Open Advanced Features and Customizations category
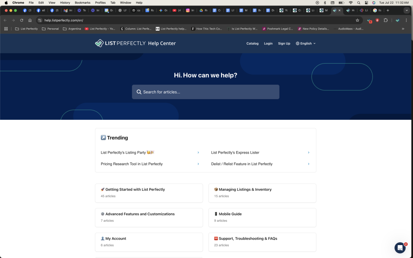The image size is (413, 258). pyautogui.click(x=149, y=217)
